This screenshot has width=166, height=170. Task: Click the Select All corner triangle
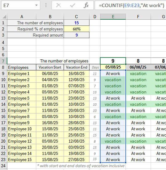(4, 17)
